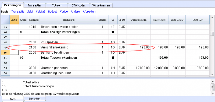215x102 pixels.
Task: Click the table's scroll down arrow
Action: tap(212, 74)
